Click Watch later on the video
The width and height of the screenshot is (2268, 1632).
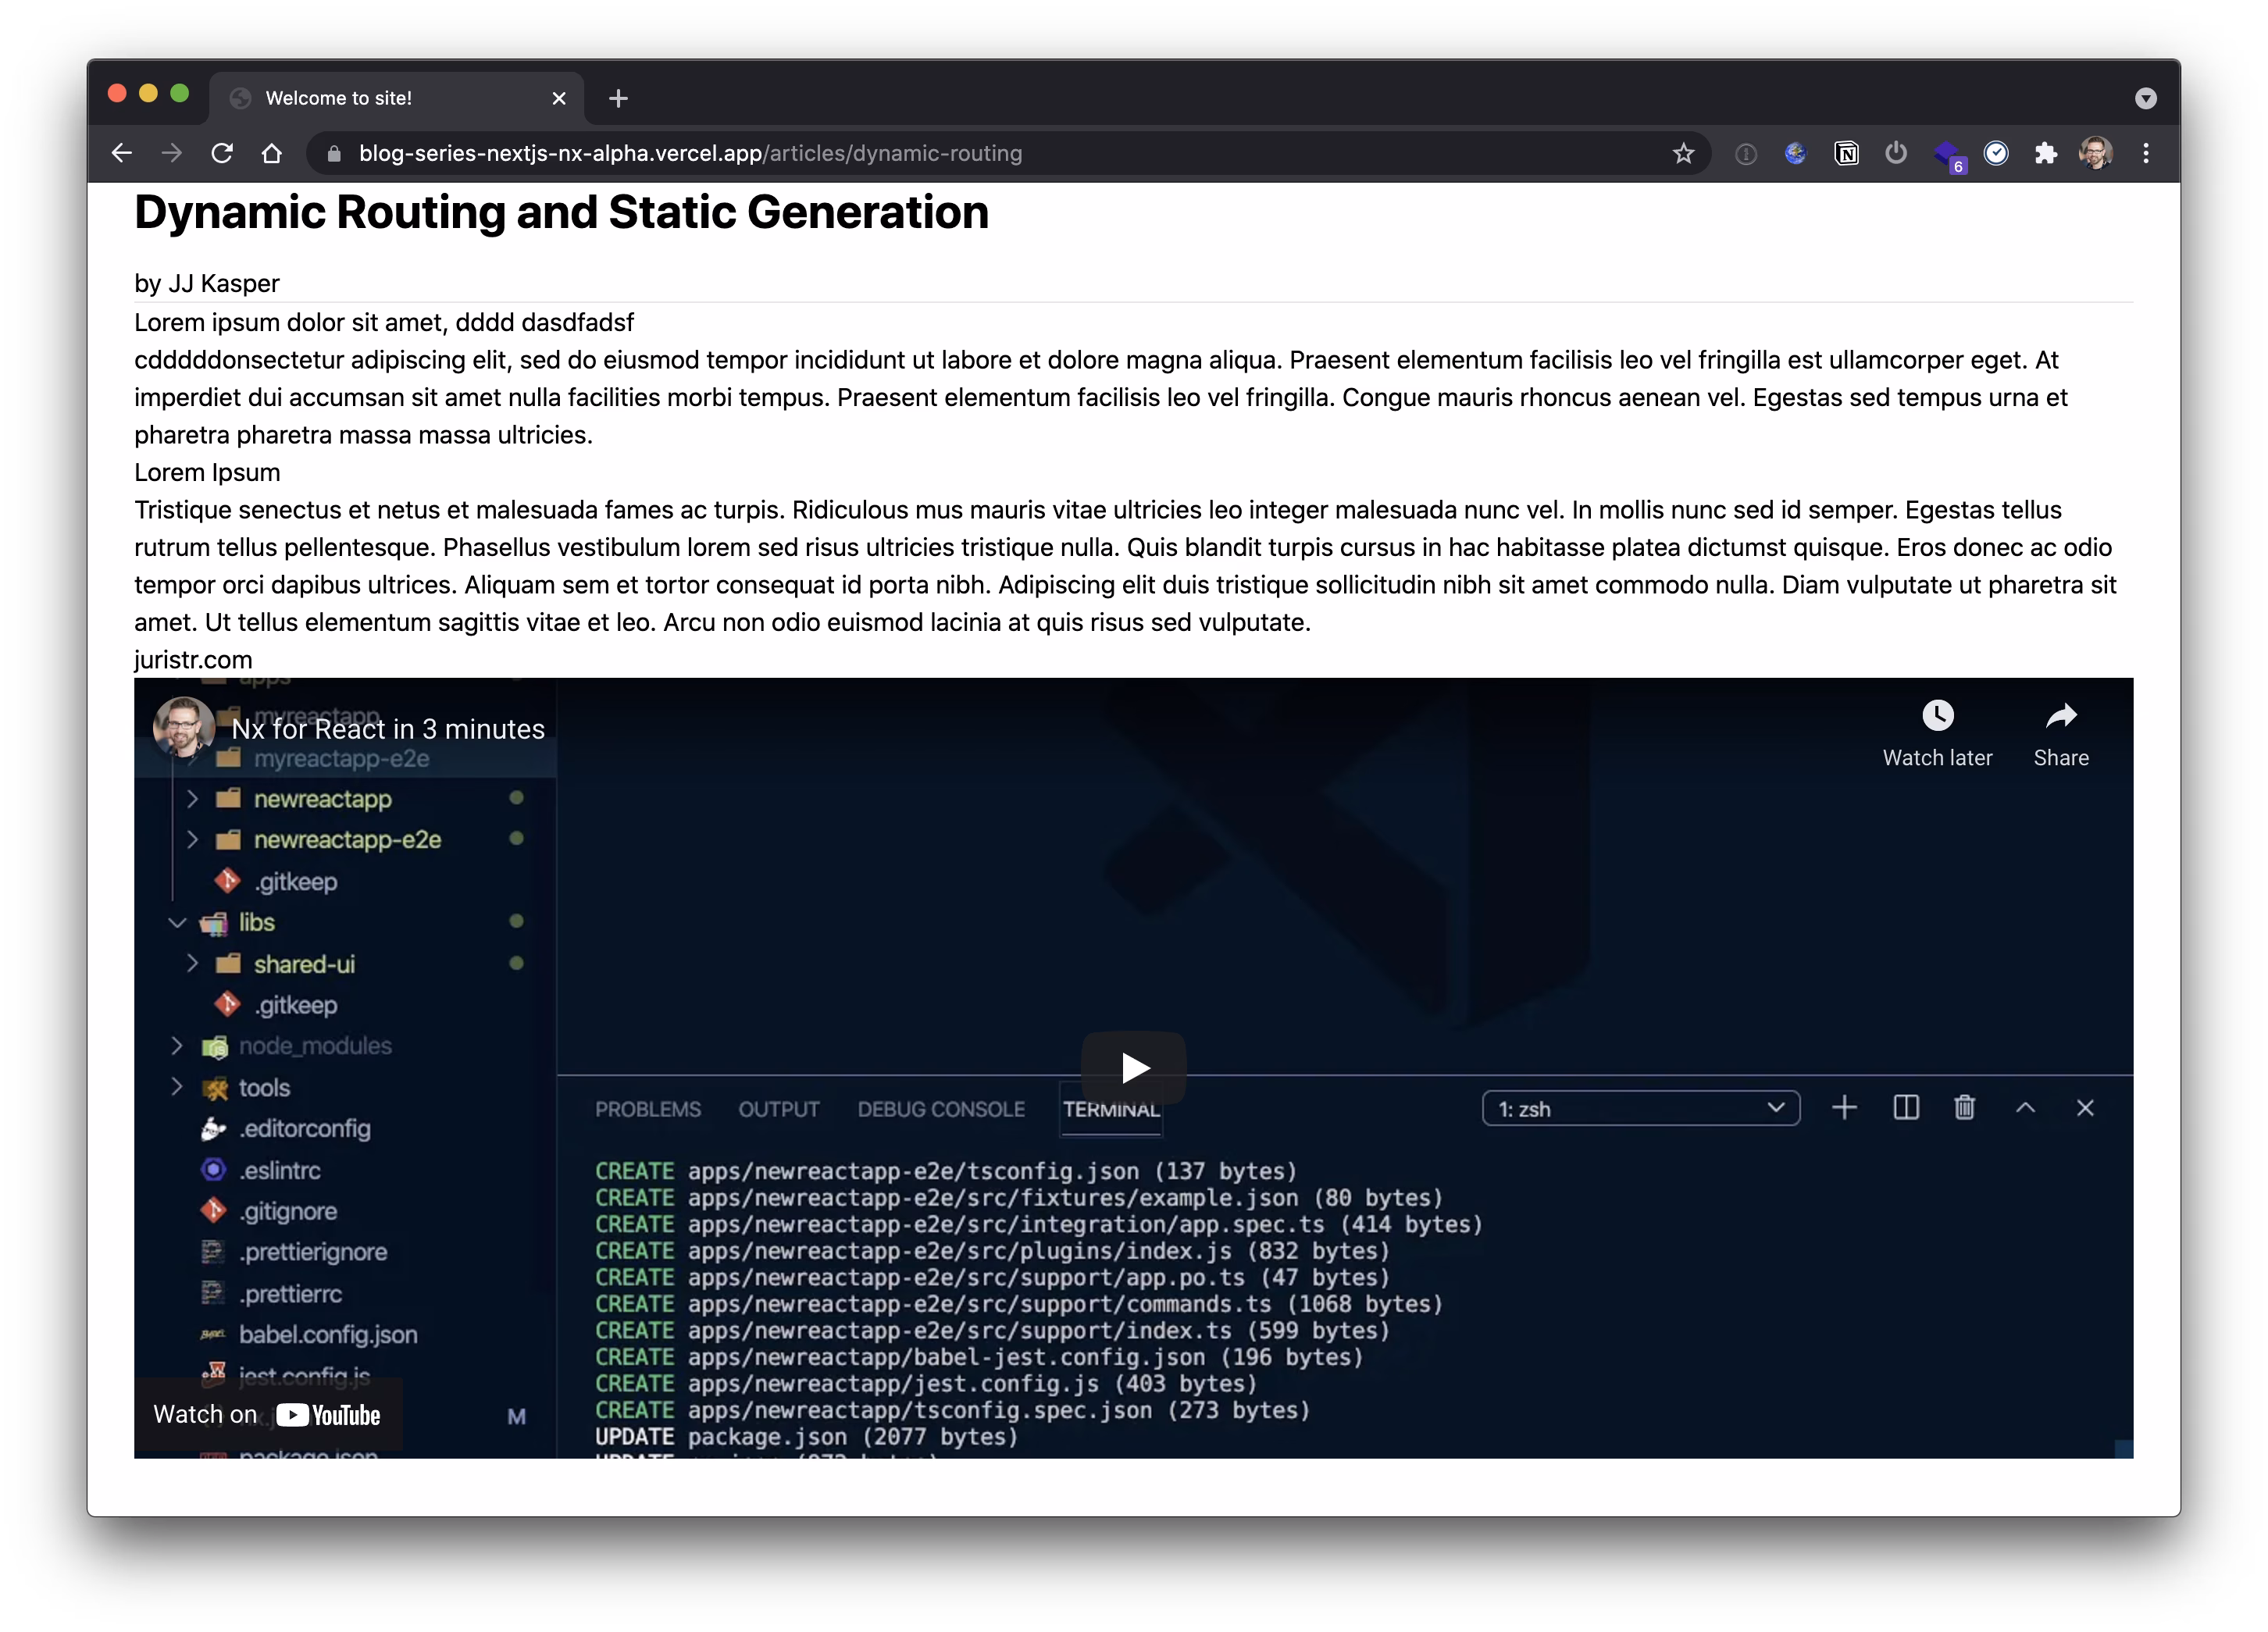pyautogui.click(x=1937, y=733)
